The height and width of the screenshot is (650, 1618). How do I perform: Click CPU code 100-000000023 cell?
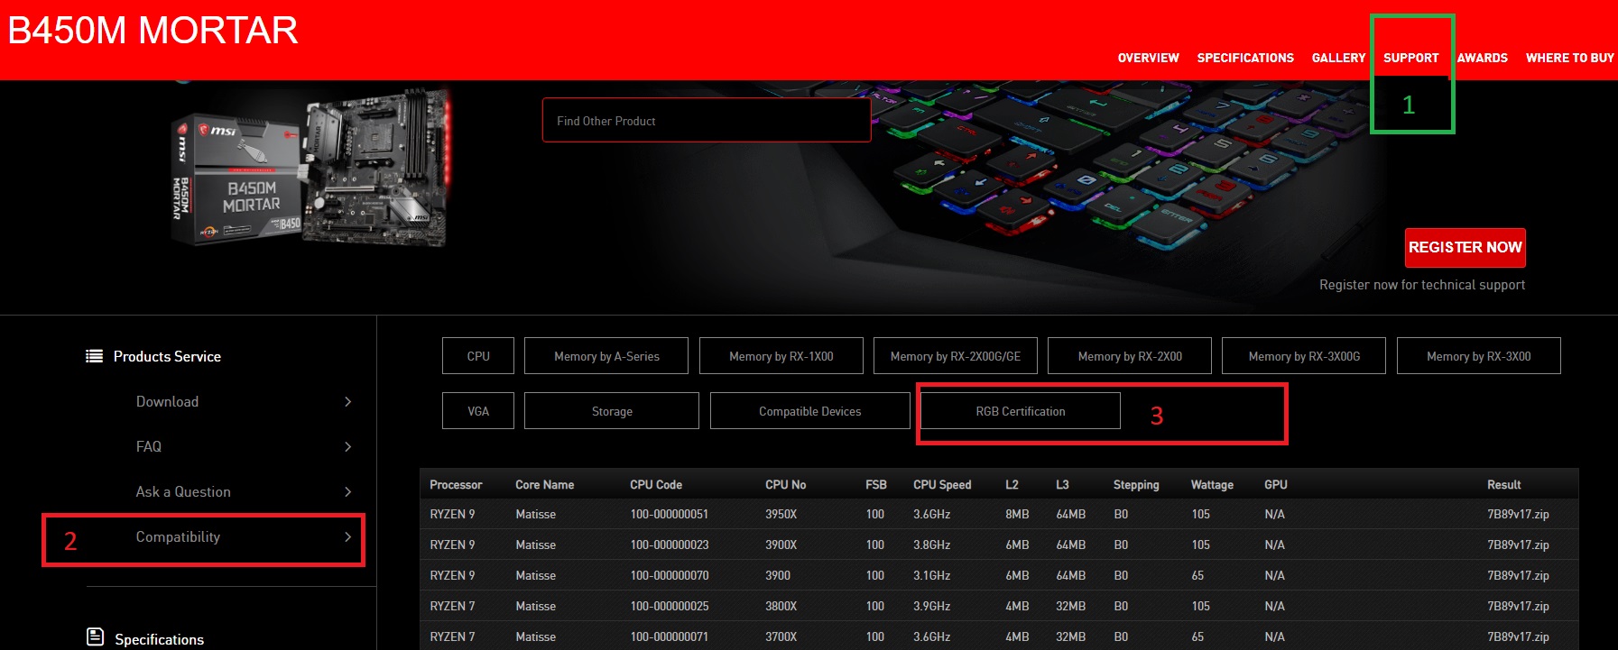click(x=670, y=545)
